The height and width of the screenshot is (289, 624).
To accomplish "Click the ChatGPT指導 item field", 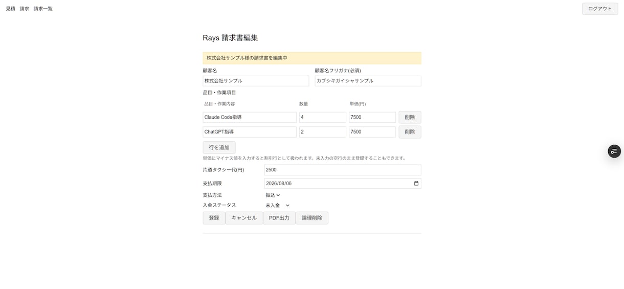I will [250, 132].
